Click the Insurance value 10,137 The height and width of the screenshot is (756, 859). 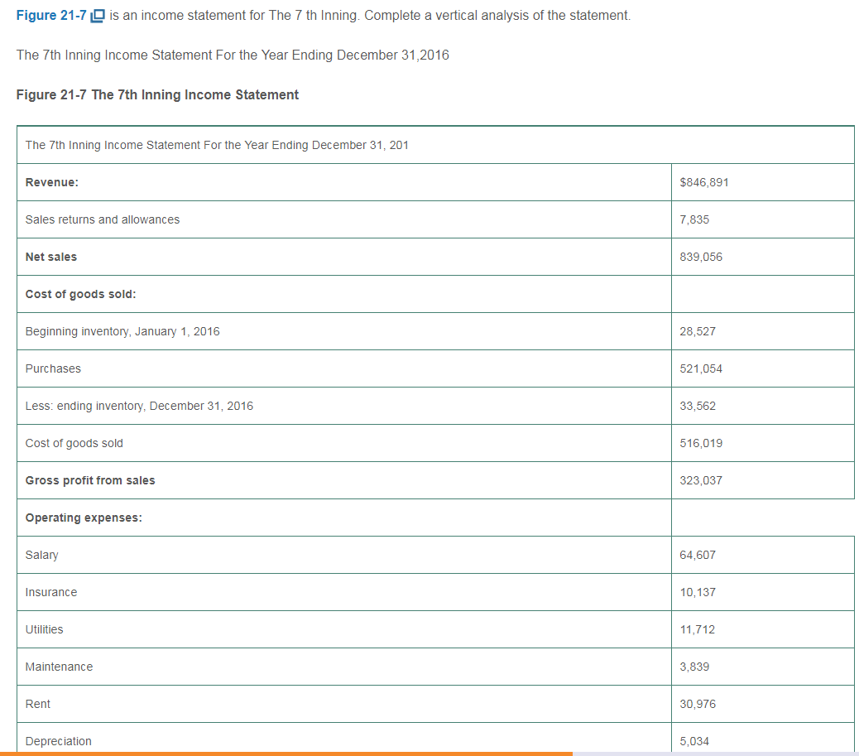tap(697, 592)
